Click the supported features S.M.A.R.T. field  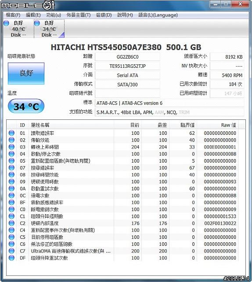click(169, 112)
